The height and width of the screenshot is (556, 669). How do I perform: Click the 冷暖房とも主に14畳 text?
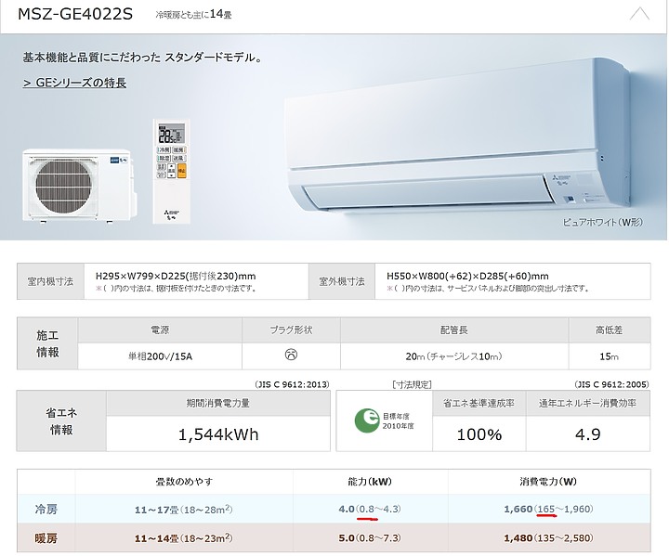click(193, 15)
